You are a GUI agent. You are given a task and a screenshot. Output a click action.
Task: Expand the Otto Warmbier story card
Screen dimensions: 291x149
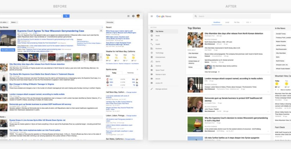point(268,72)
